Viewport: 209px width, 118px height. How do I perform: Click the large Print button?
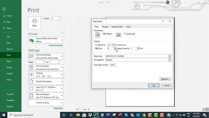[35, 23]
